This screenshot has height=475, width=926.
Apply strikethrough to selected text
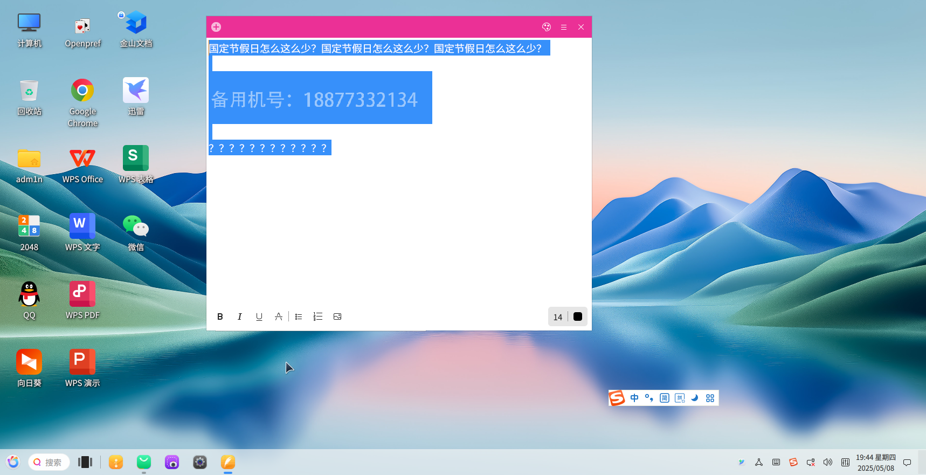point(279,316)
